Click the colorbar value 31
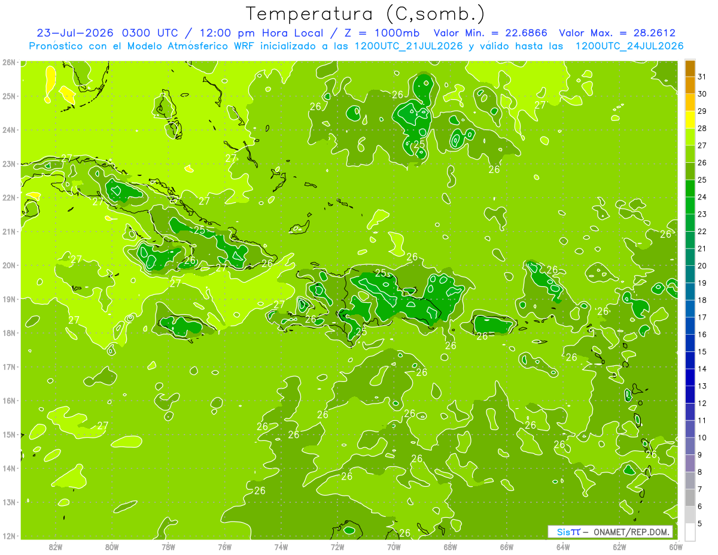Screen dimensions: 718x555 (702, 77)
